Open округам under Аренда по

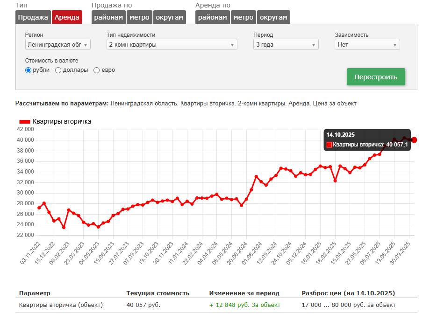point(273,17)
